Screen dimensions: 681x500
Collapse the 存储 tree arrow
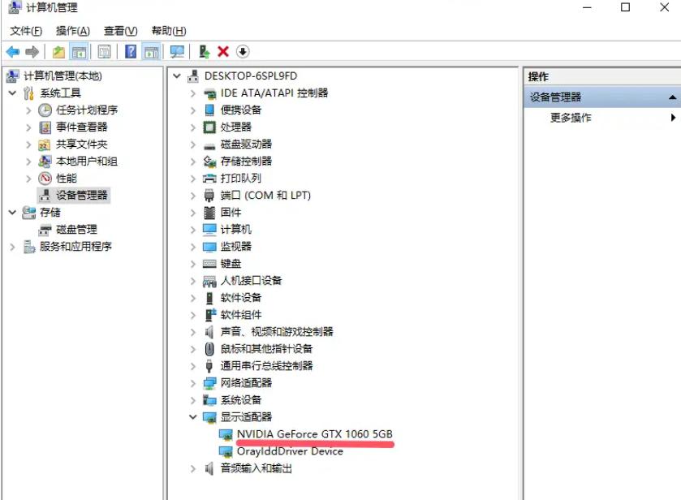click(12, 213)
